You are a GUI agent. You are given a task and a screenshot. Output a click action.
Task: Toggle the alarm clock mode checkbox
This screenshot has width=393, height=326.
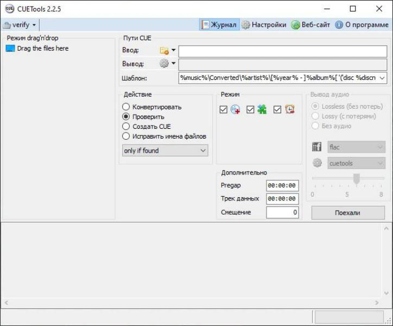(277, 110)
